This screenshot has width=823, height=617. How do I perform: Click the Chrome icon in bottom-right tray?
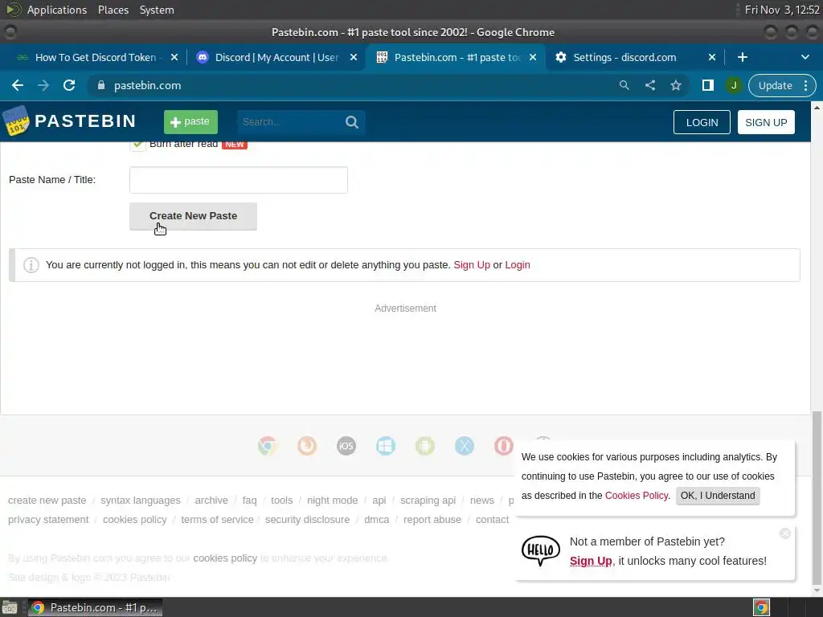761,607
